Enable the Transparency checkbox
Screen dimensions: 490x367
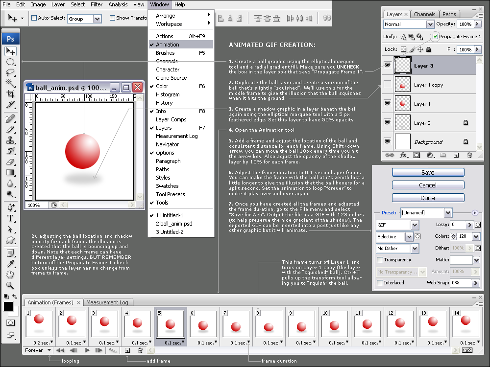tap(380, 260)
